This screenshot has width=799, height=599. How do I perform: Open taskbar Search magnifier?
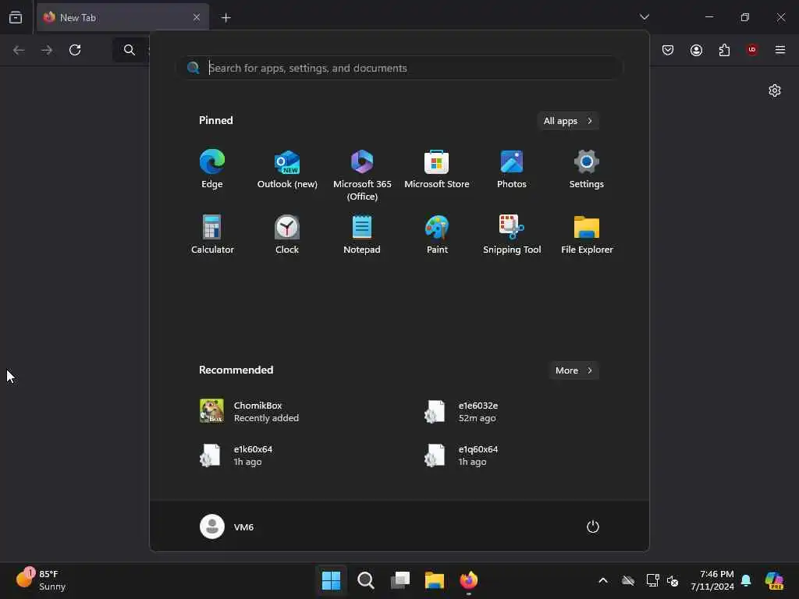pyautogui.click(x=366, y=580)
